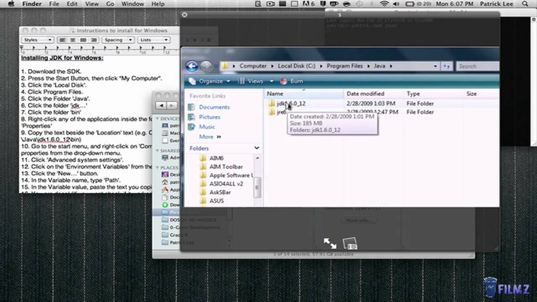Open the Organize menu in Explorer toolbar
Screen dimensions: 537x302
coord(210,81)
